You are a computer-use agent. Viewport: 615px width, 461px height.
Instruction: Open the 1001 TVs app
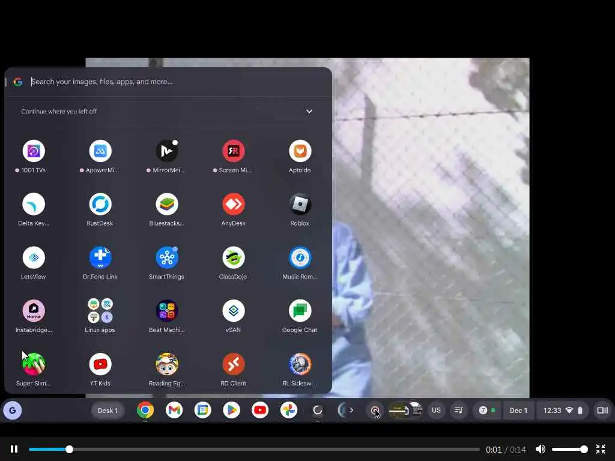pos(34,151)
